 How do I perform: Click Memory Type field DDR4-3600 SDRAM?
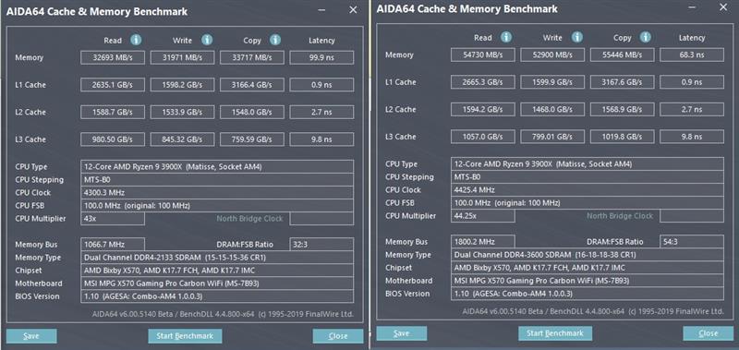click(588, 255)
